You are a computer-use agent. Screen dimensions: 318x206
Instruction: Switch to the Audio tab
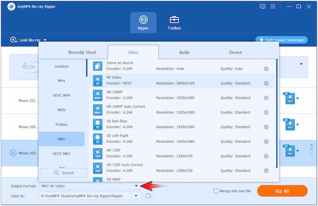click(184, 52)
